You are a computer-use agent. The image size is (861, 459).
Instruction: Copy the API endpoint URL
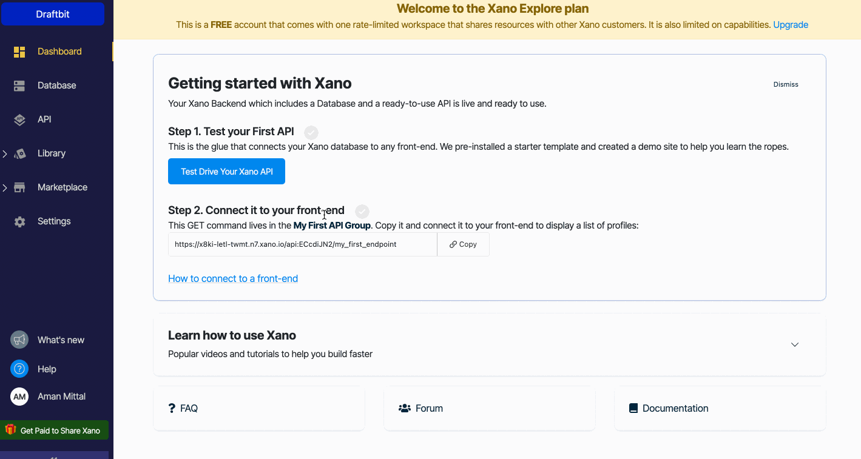click(x=463, y=244)
